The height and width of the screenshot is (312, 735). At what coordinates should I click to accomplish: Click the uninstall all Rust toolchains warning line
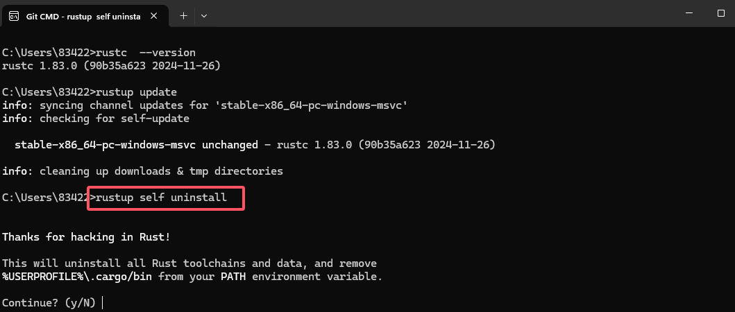pyautogui.click(x=189, y=263)
